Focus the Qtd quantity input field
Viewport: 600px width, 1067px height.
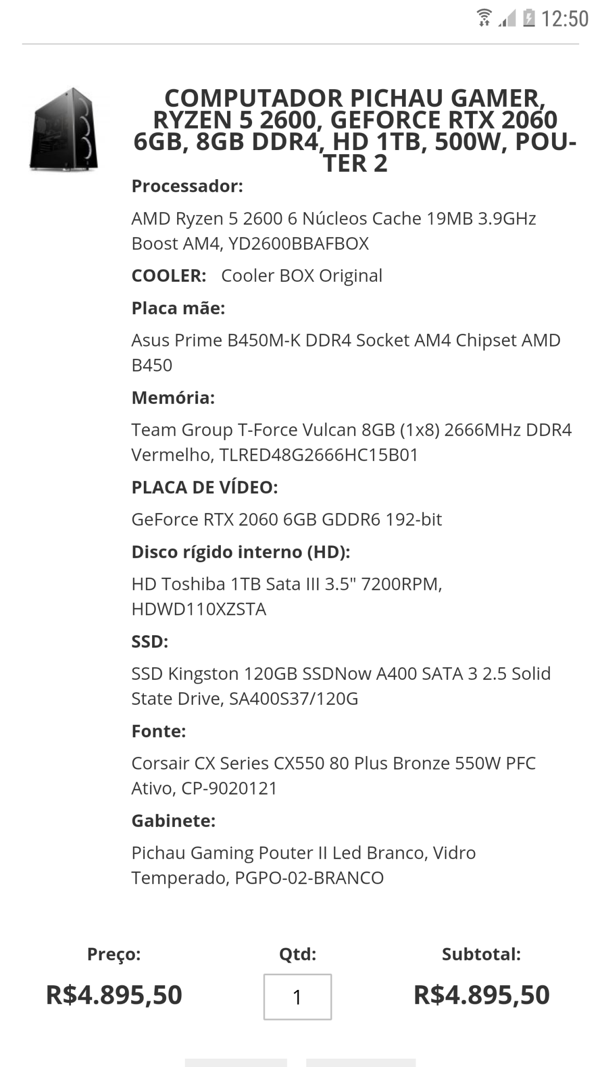pyautogui.click(x=297, y=997)
